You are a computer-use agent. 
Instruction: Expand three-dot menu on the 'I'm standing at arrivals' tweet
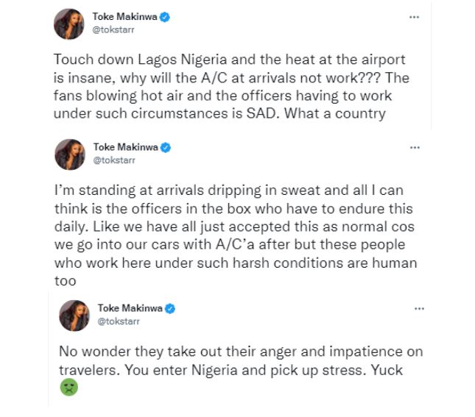[x=414, y=147]
